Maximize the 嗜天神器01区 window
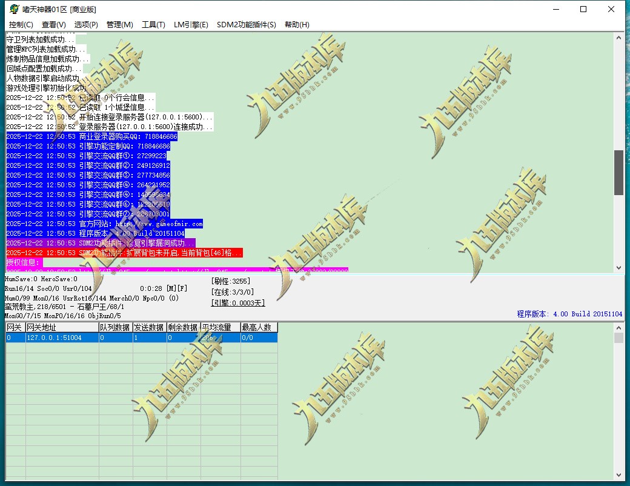Image resolution: width=630 pixels, height=486 pixels. [583, 9]
